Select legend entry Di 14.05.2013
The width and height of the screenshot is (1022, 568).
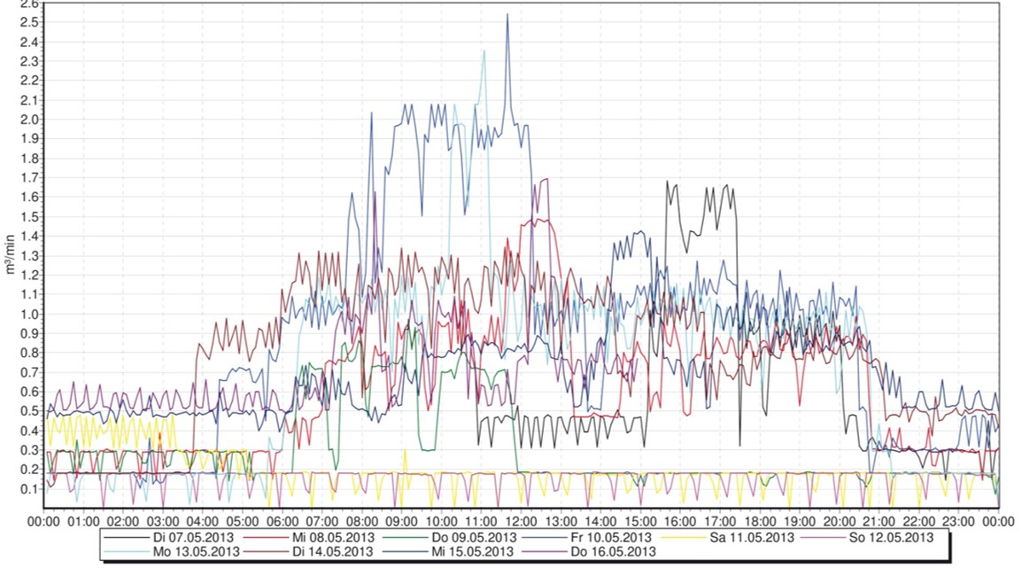[309, 552]
